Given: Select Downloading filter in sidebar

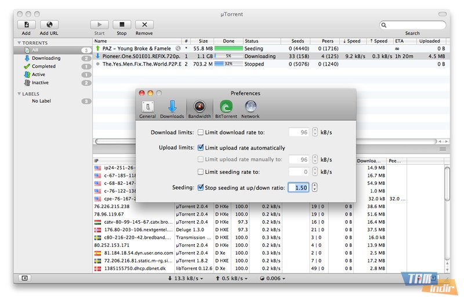Looking at the screenshot, I should pos(53,58).
